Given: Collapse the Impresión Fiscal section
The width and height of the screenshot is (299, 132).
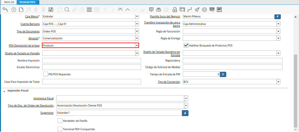Looking at the screenshot, I should click(x=4, y=91).
